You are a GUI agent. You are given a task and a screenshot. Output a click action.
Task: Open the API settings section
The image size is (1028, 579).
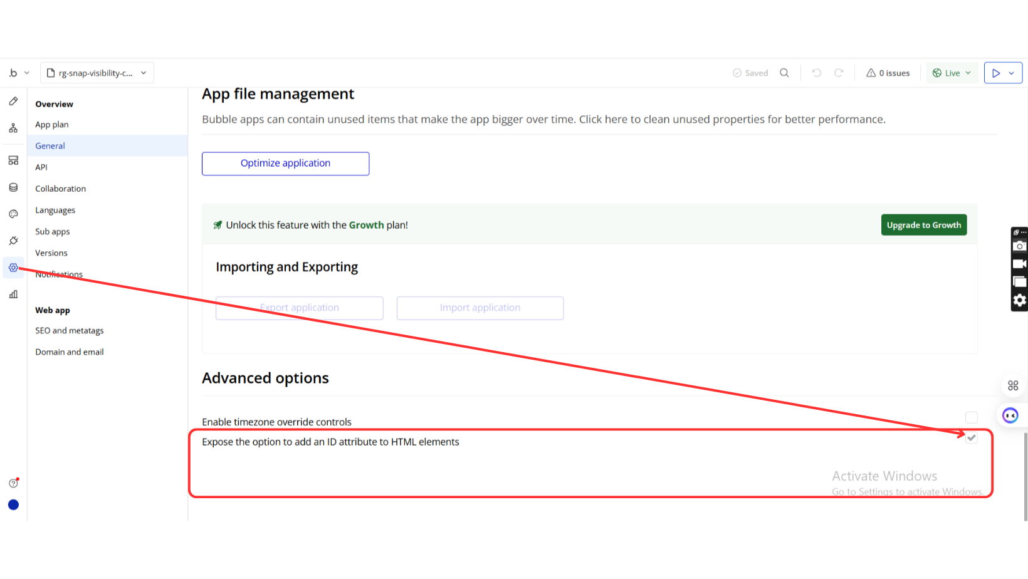click(x=41, y=167)
